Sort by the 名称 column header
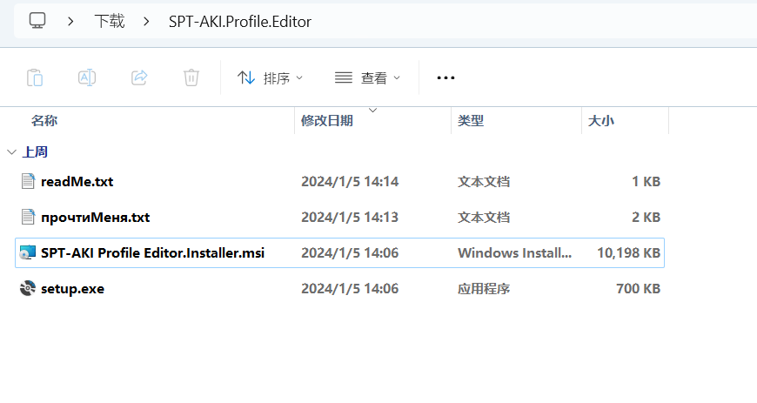The image size is (757, 403). (x=44, y=120)
